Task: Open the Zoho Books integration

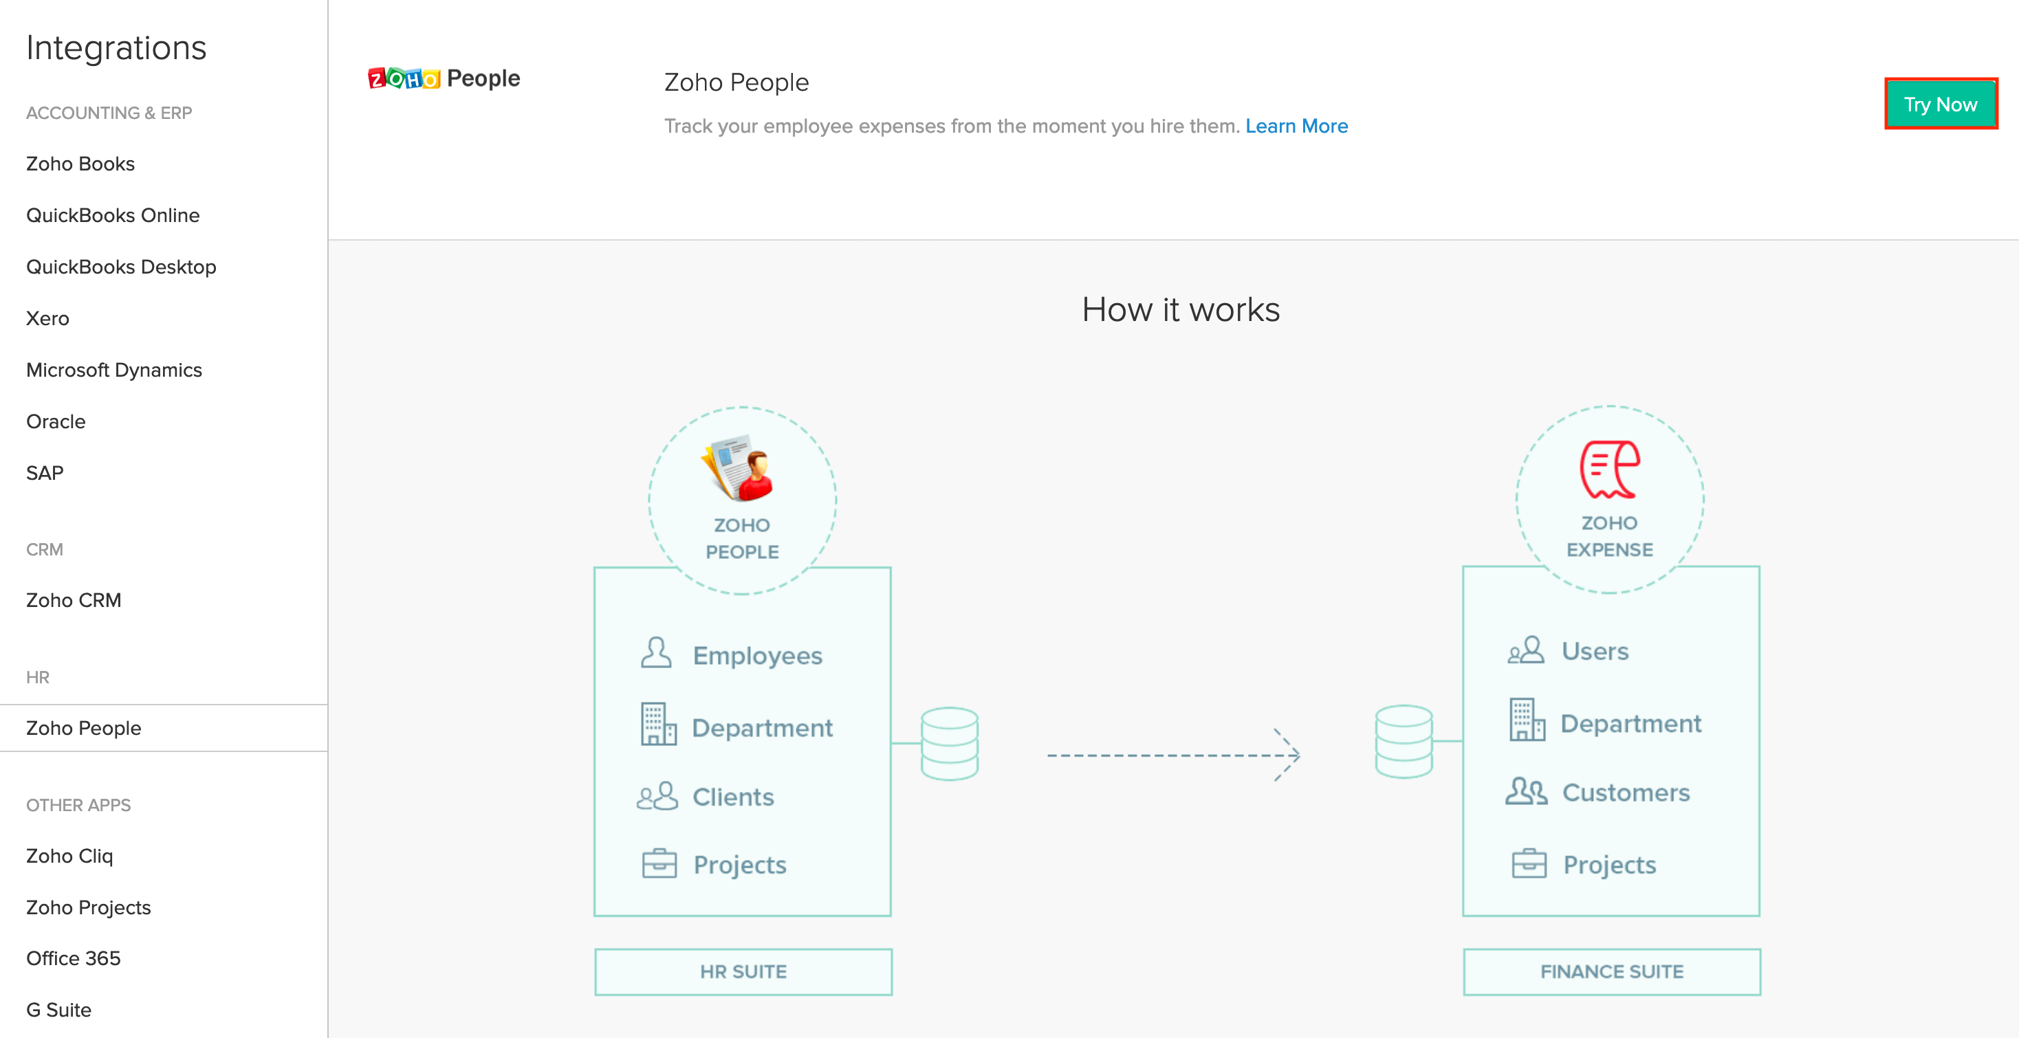Action: (x=79, y=163)
